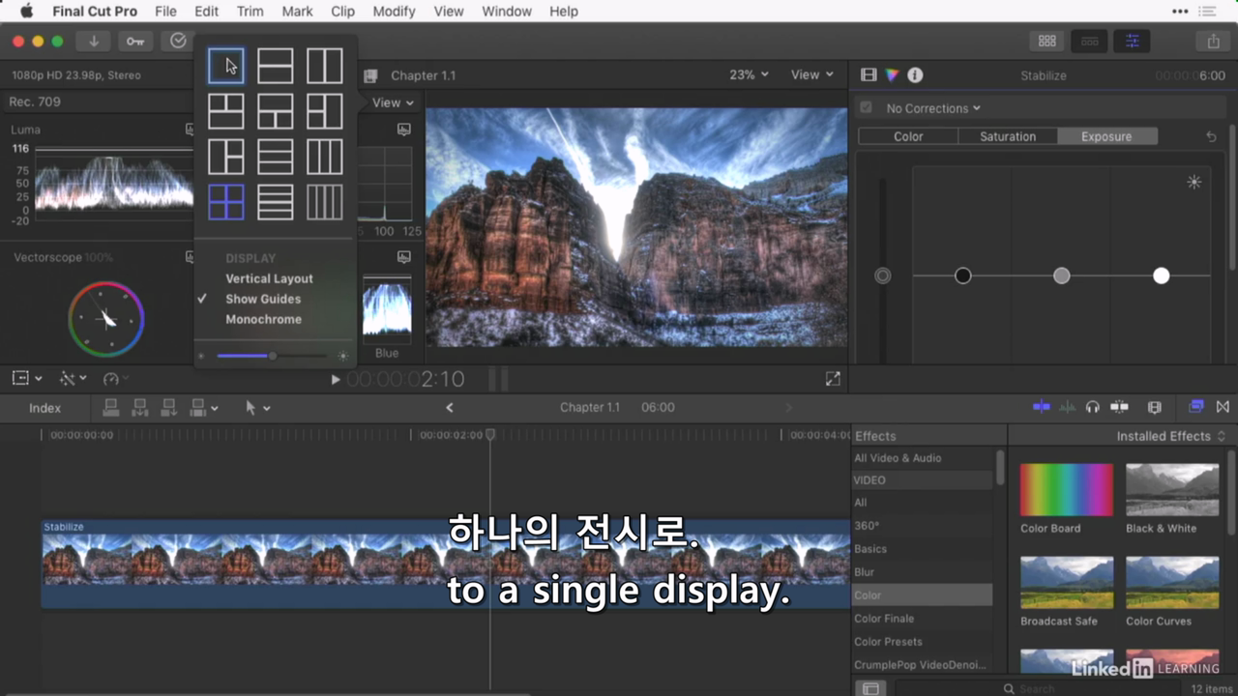Viewport: 1238px width, 696px height.
Task: Open the video inspector filmstrip icon
Action: 869,75
